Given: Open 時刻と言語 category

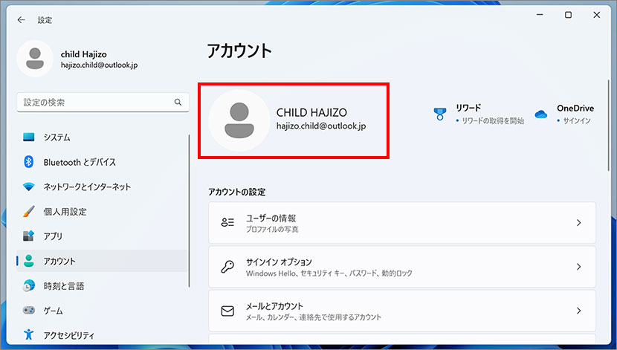Looking at the screenshot, I should point(102,286).
